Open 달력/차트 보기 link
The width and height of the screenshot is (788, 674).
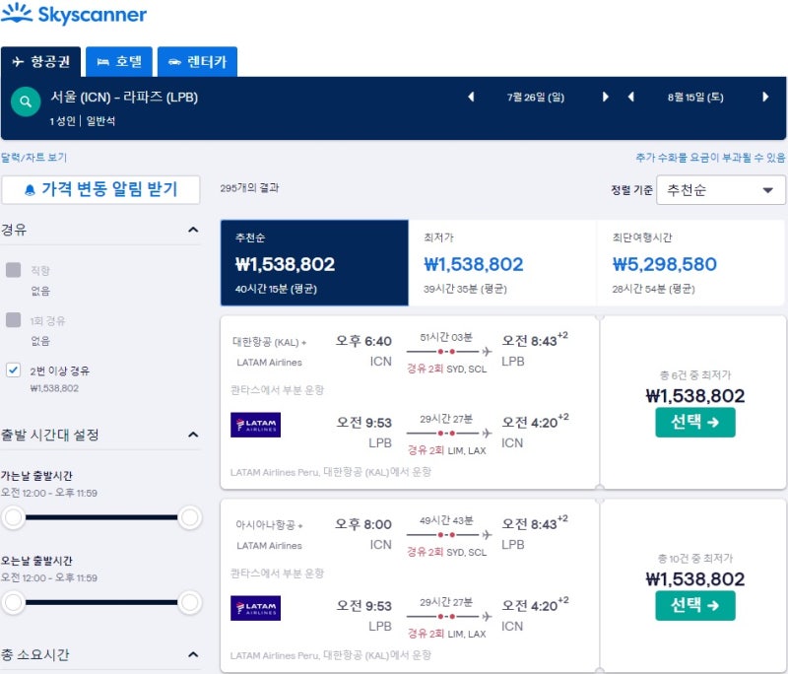pos(32,158)
